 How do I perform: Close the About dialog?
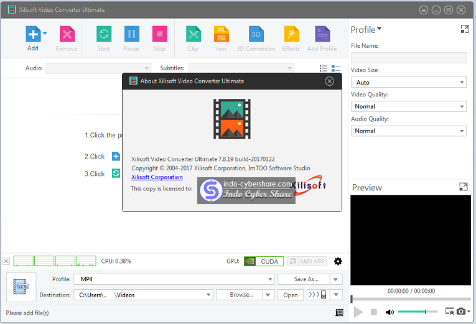(x=329, y=81)
